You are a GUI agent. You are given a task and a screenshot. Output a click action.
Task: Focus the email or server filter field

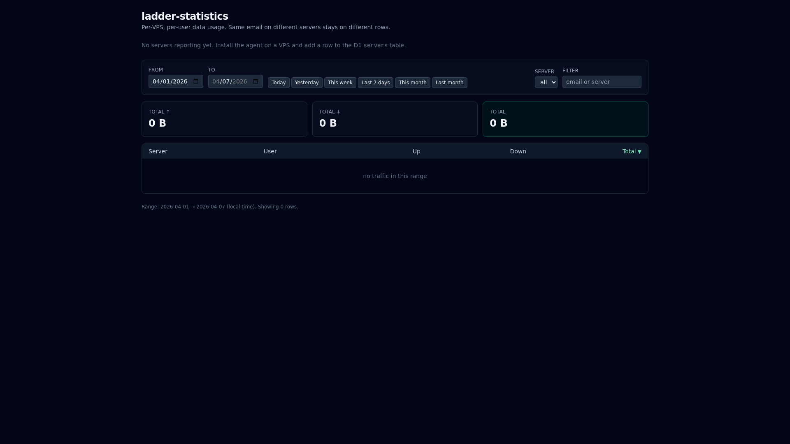602,82
